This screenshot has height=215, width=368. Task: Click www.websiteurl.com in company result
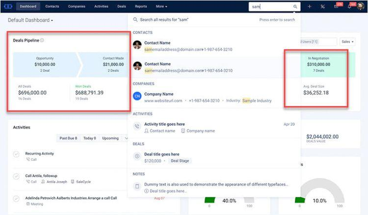point(163,101)
